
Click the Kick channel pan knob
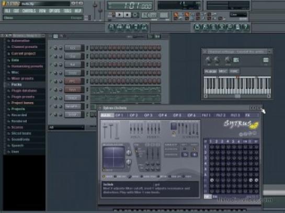(55, 48)
